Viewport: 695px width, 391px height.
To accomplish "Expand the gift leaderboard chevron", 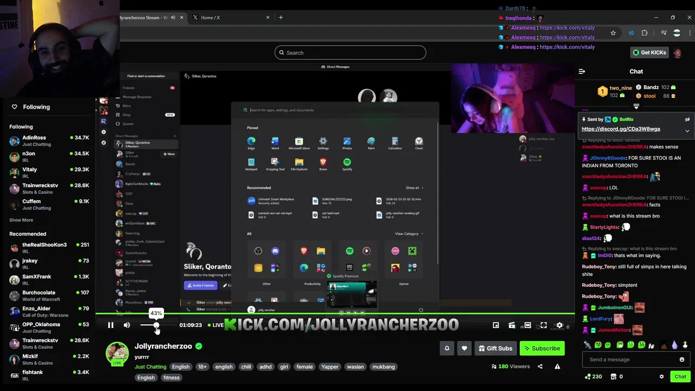I will [636, 106].
